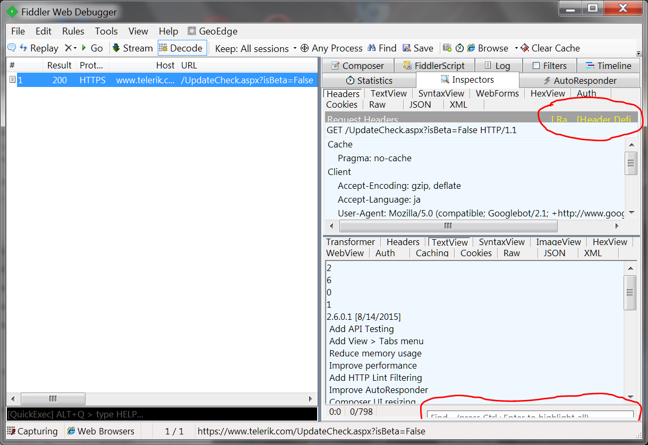
Task: Expand the toolbar overflow arrow
Action: click(x=638, y=54)
